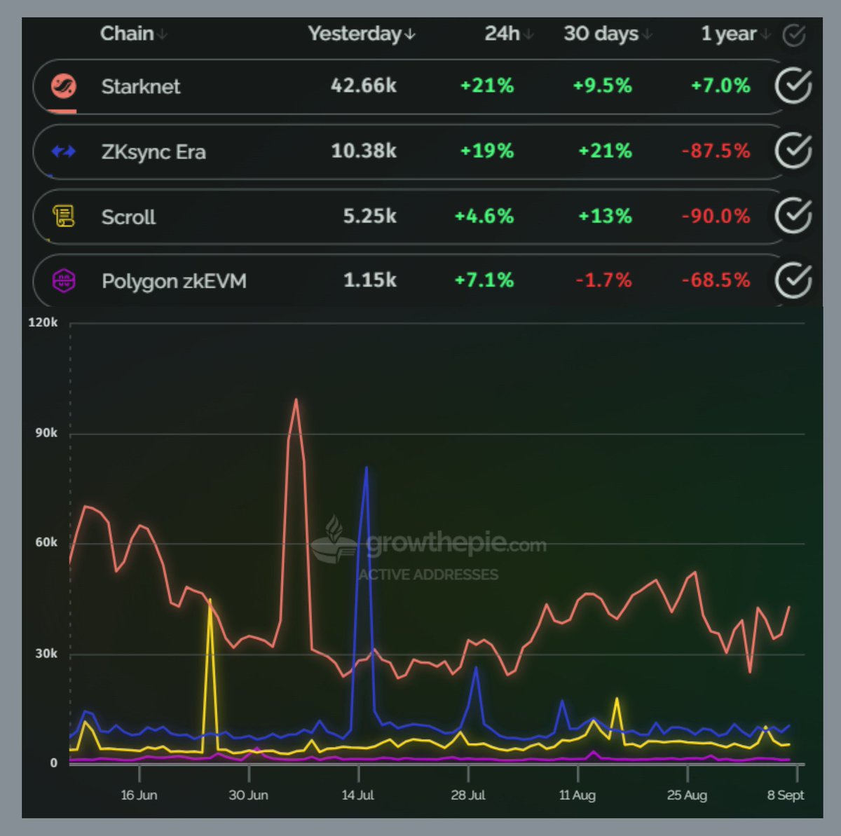This screenshot has width=841, height=836.
Task: Click the Starknet chain logo icon
Action: [x=64, y=86]
